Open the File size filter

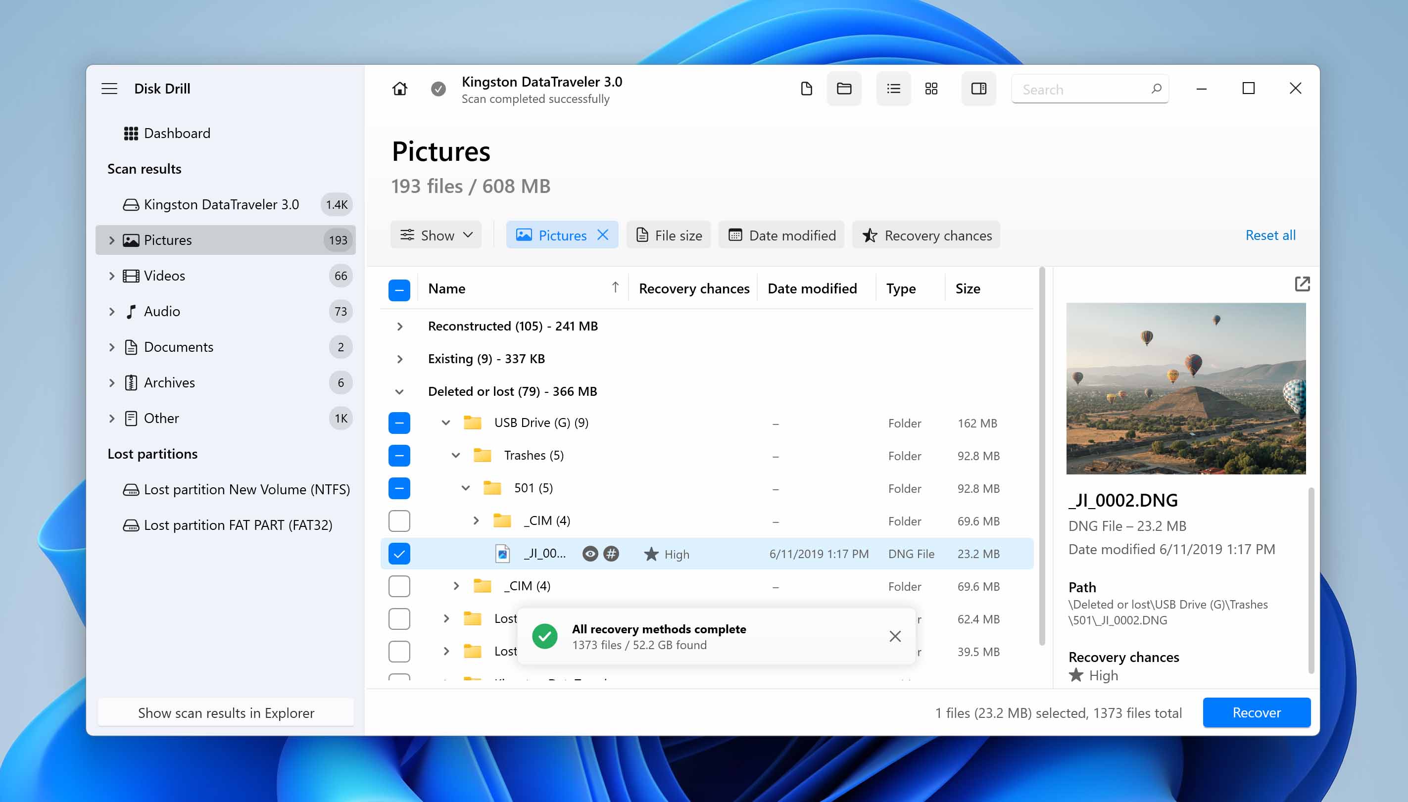pyautogui.click(x=669, y=235)
